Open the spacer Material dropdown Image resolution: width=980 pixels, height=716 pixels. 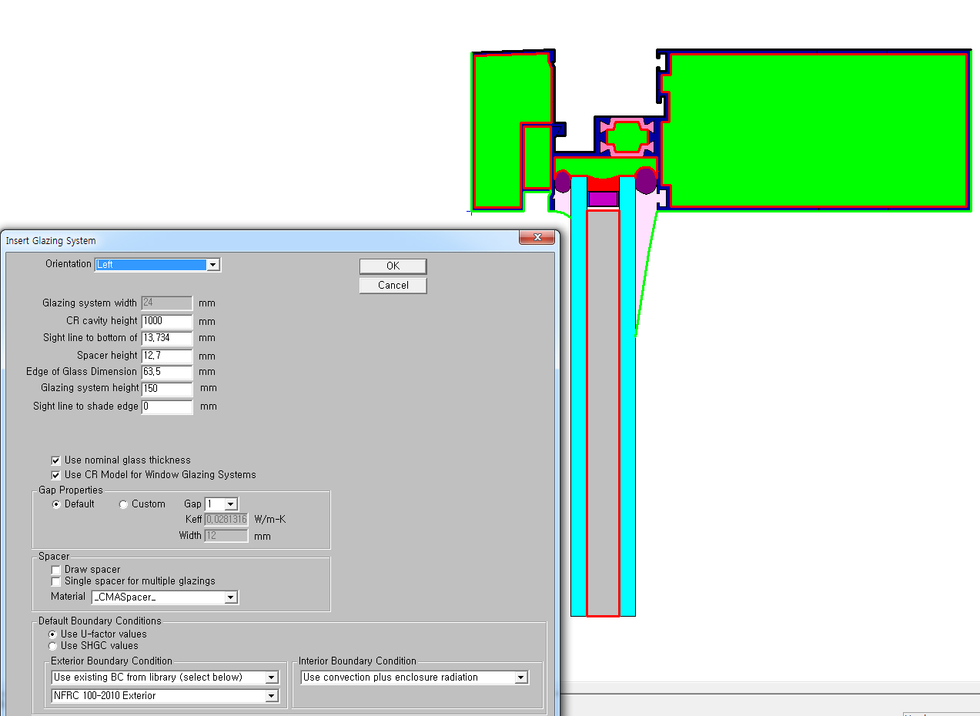(x=230, y=597)
